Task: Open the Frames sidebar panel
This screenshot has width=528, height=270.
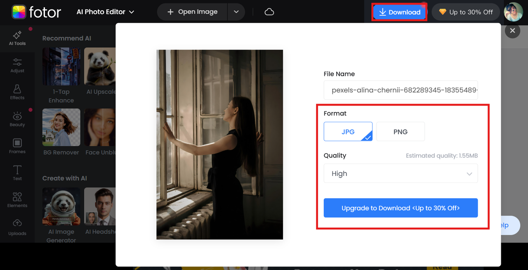Action: pos(17,146)
